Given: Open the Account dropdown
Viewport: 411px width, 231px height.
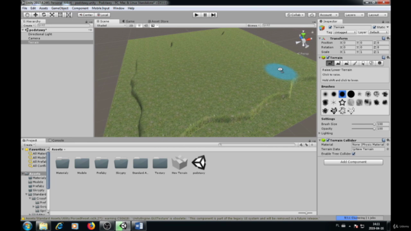Looking at the screenshot, I should [x=329, y=15].
